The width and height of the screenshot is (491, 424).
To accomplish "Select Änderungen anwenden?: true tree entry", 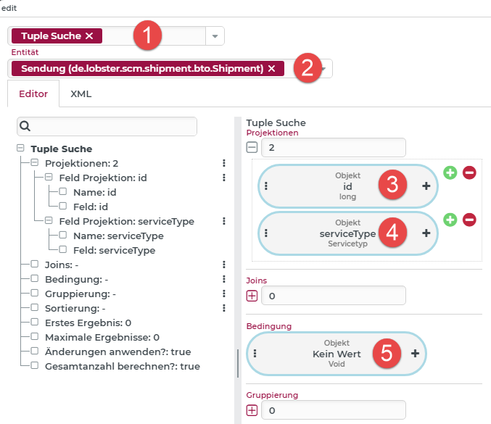I will 117,352.
